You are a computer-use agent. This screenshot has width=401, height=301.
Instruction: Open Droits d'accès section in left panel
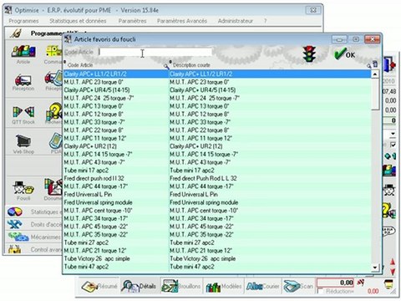pyautogui.click(x=34, y=224)
